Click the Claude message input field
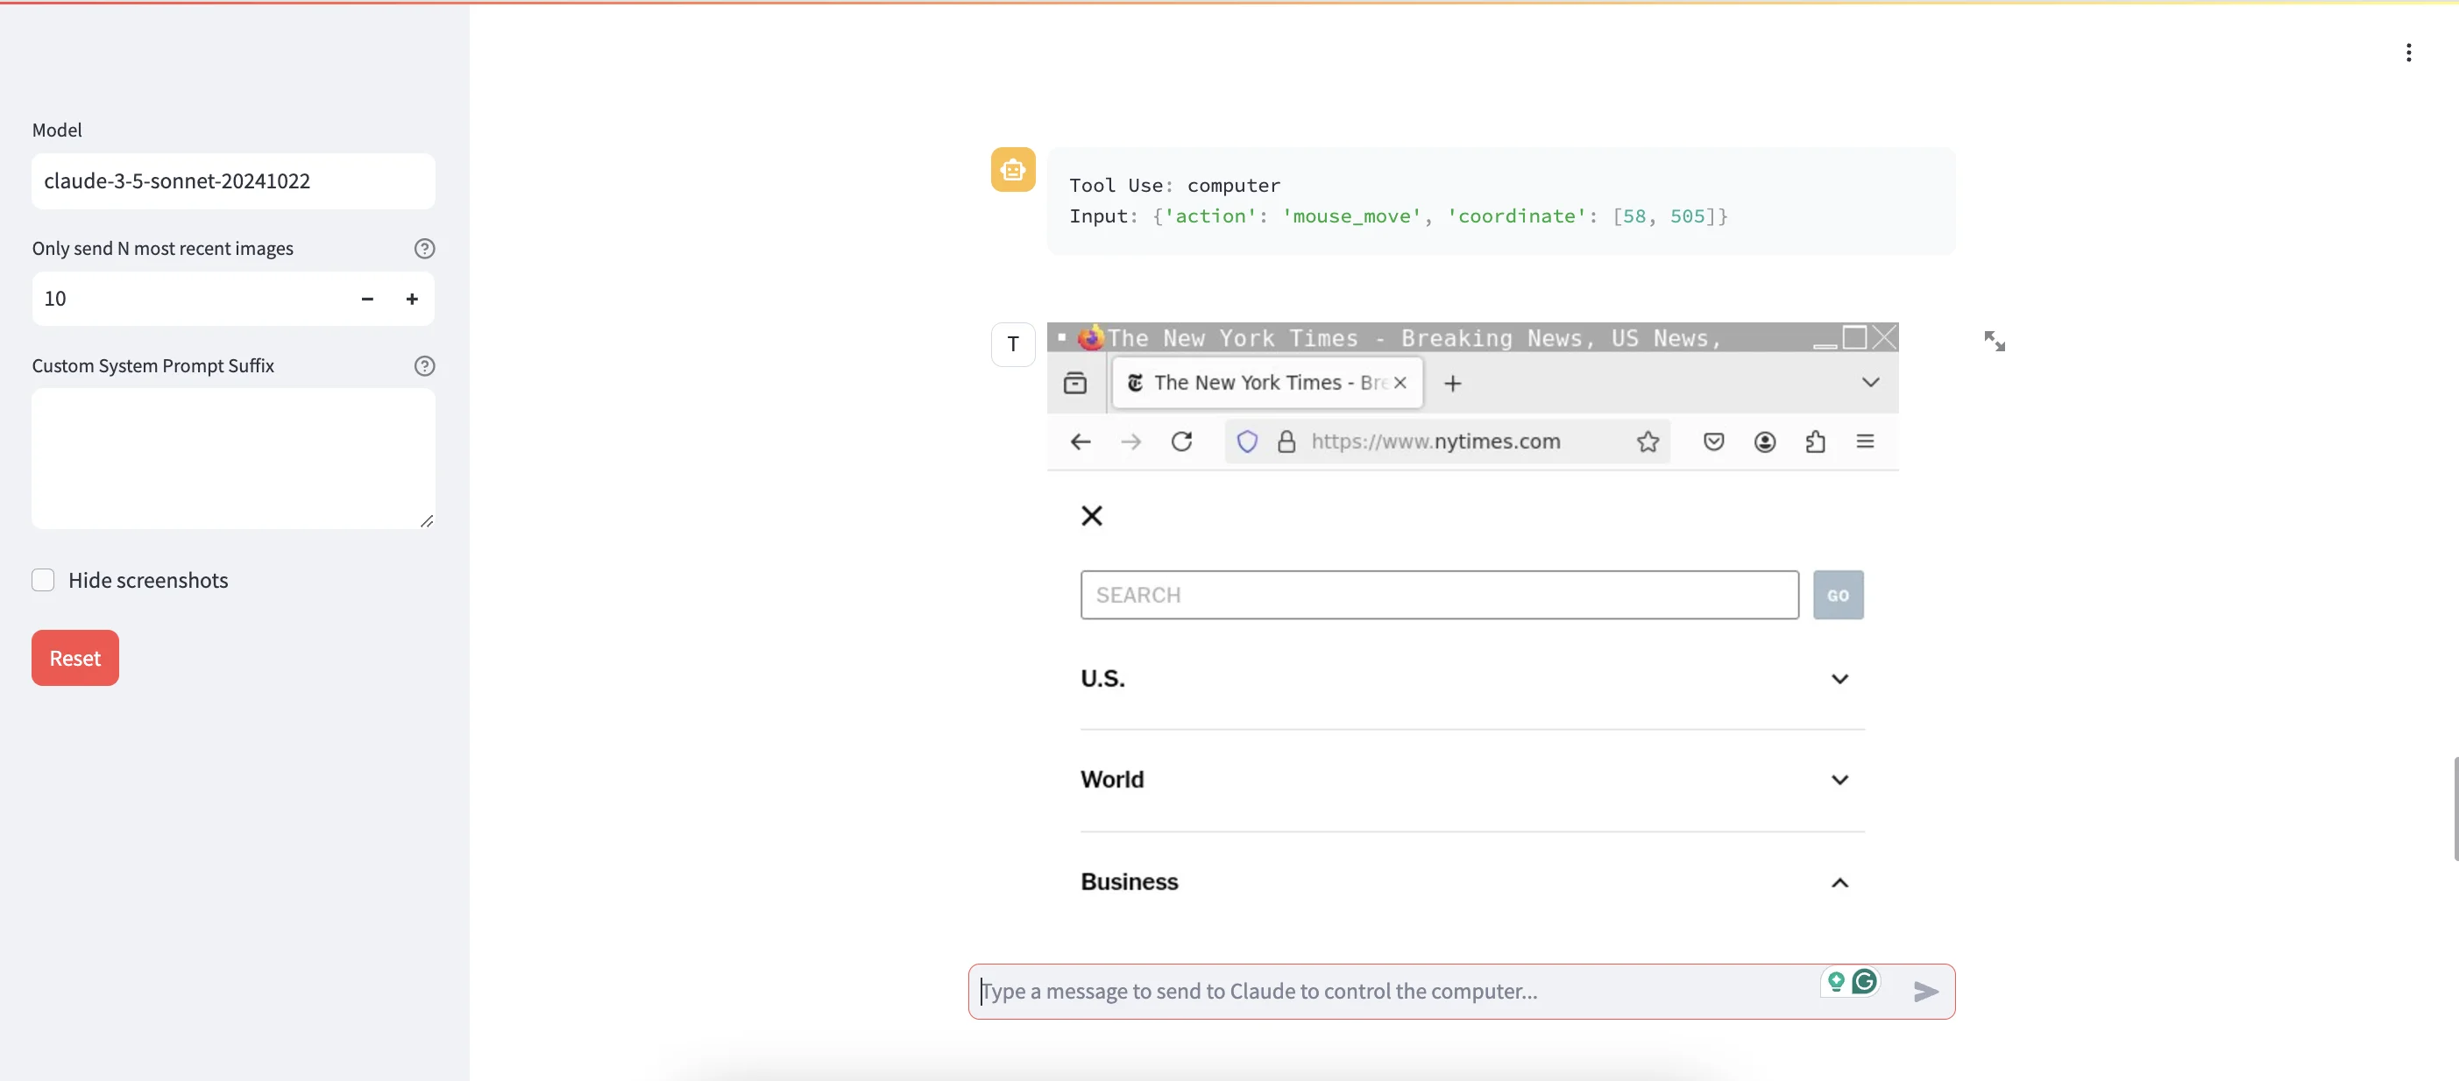 coord(1393,992)
